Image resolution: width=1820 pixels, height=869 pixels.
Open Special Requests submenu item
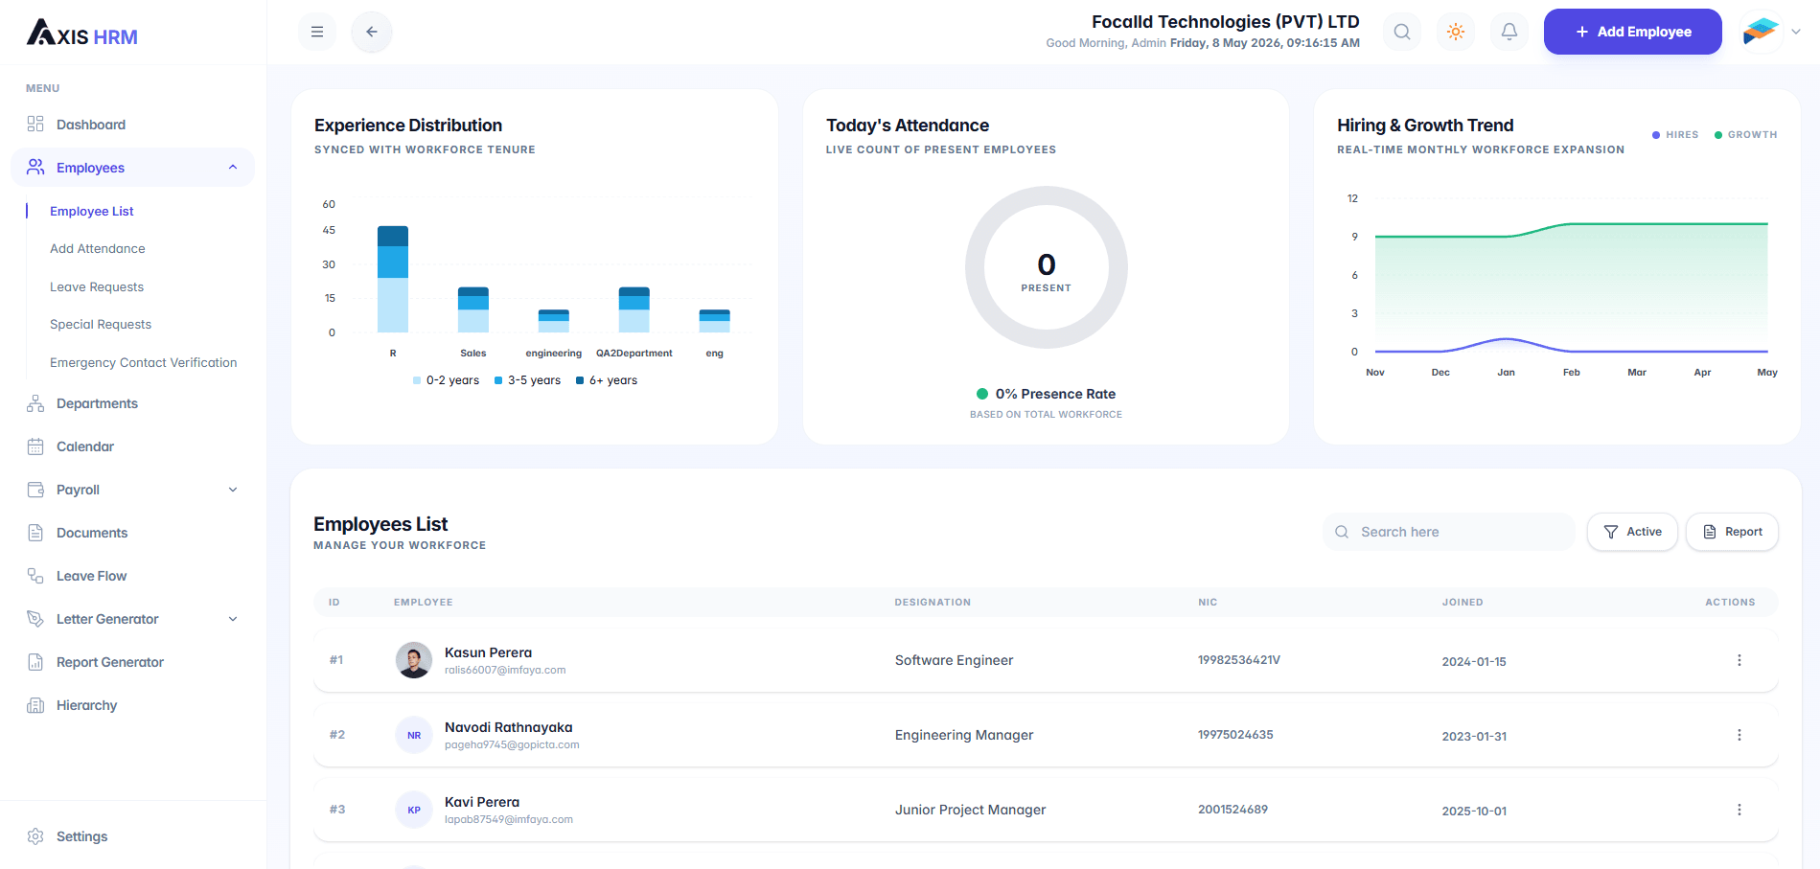(101, 324)
